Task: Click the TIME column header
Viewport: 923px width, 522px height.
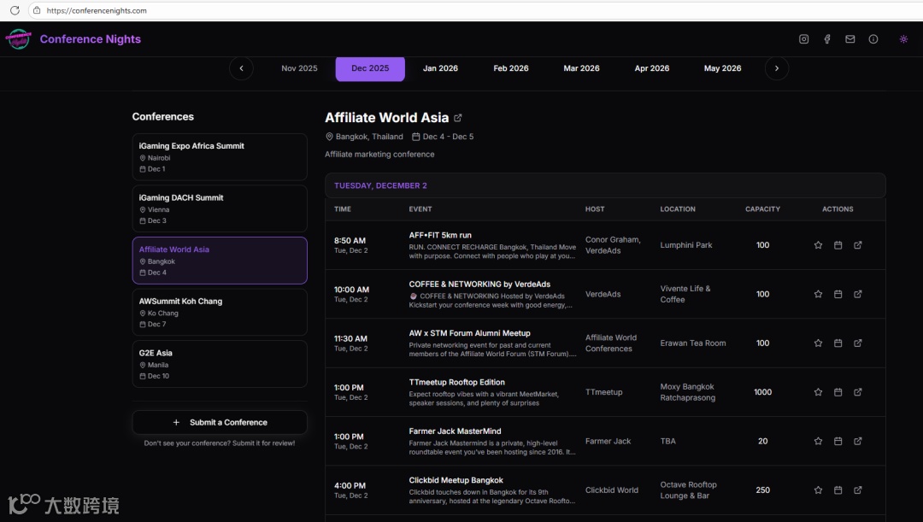Action: click(x=343, y=209)
